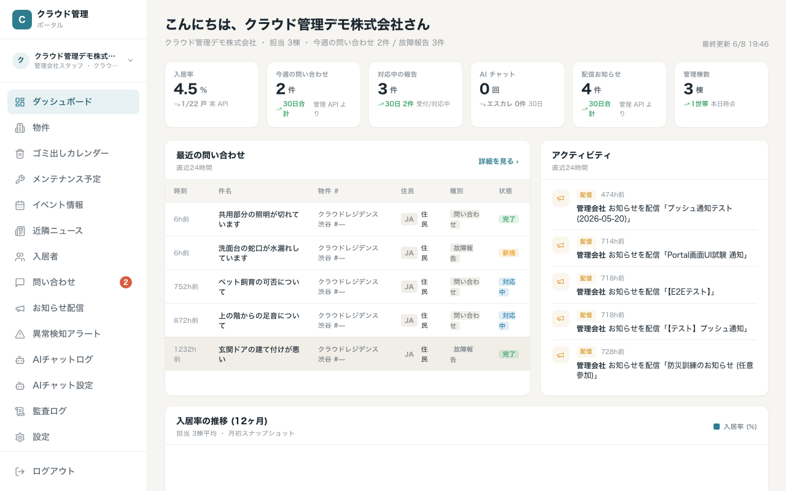Click the megaphone icon for Portal画面UI試験 activity

click(x=561, y=245)
